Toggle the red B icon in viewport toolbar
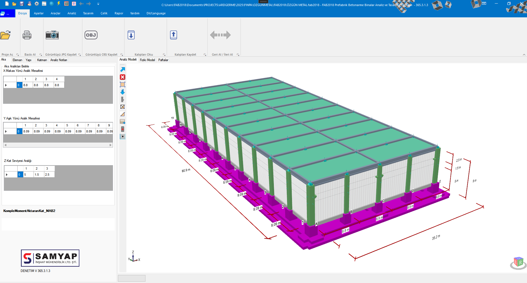 tap(123, 129)
